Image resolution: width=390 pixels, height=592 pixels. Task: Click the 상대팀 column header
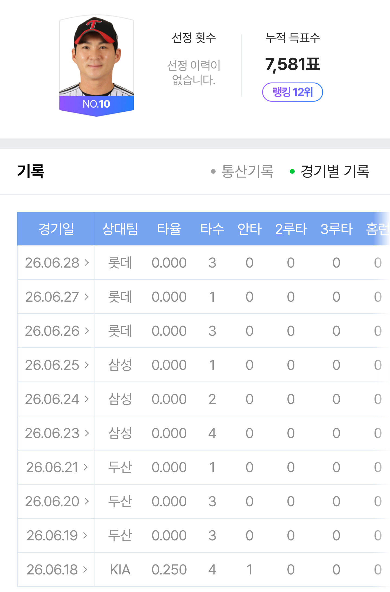[x=120, y=229]
